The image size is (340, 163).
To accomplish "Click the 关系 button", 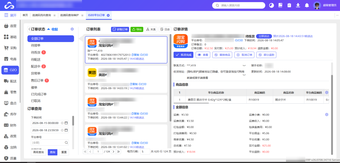I will coord(151,29).
